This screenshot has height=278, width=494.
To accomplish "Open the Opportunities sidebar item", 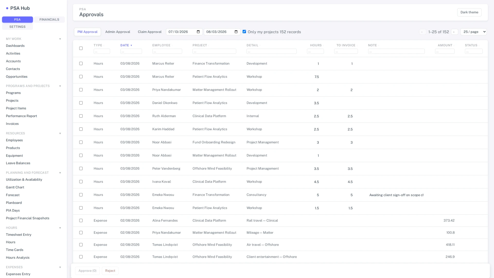I will [17, 77].
